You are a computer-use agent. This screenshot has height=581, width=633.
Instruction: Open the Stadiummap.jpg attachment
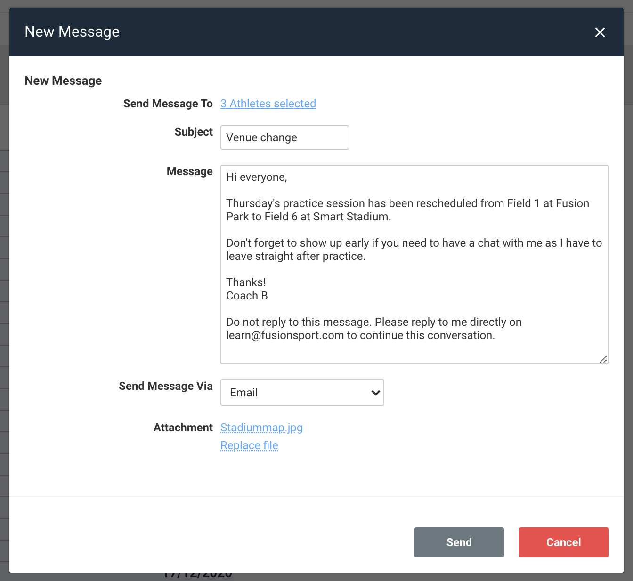pos(261,428)
